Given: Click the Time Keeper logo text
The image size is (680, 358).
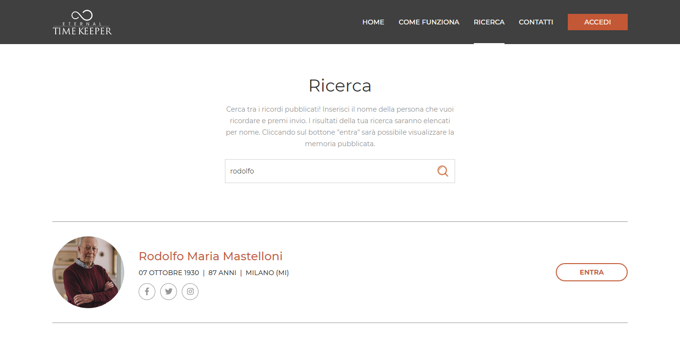Looking at the screenshot, I should pos(82,31).
